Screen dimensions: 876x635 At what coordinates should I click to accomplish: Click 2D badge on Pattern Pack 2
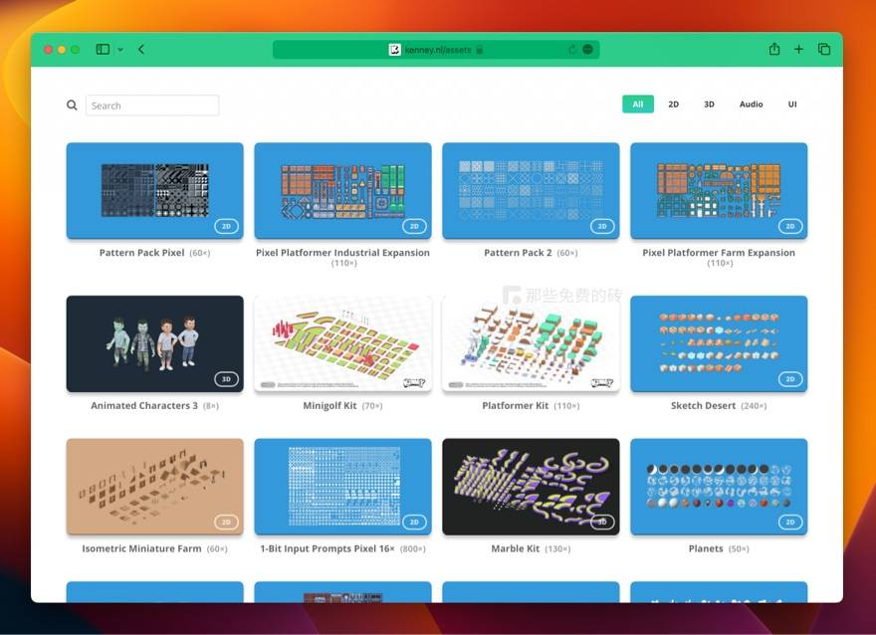point(602,226)
